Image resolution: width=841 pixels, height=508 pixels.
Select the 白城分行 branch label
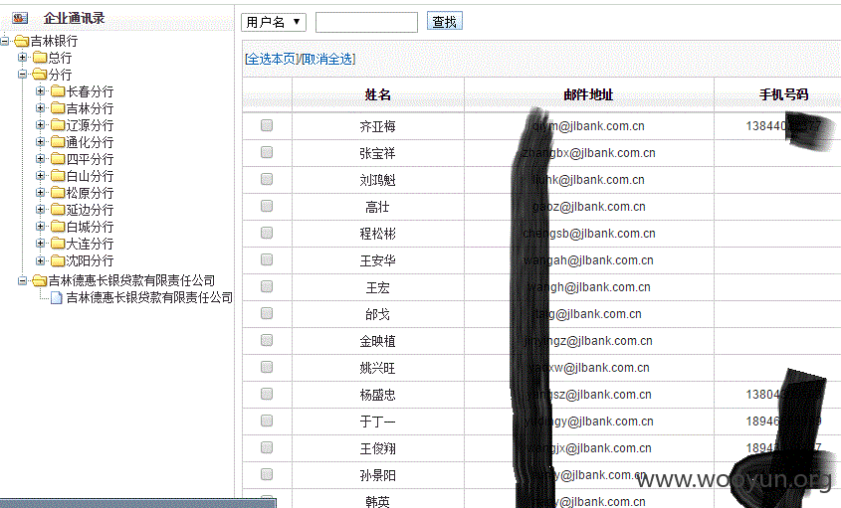(90, 228)
